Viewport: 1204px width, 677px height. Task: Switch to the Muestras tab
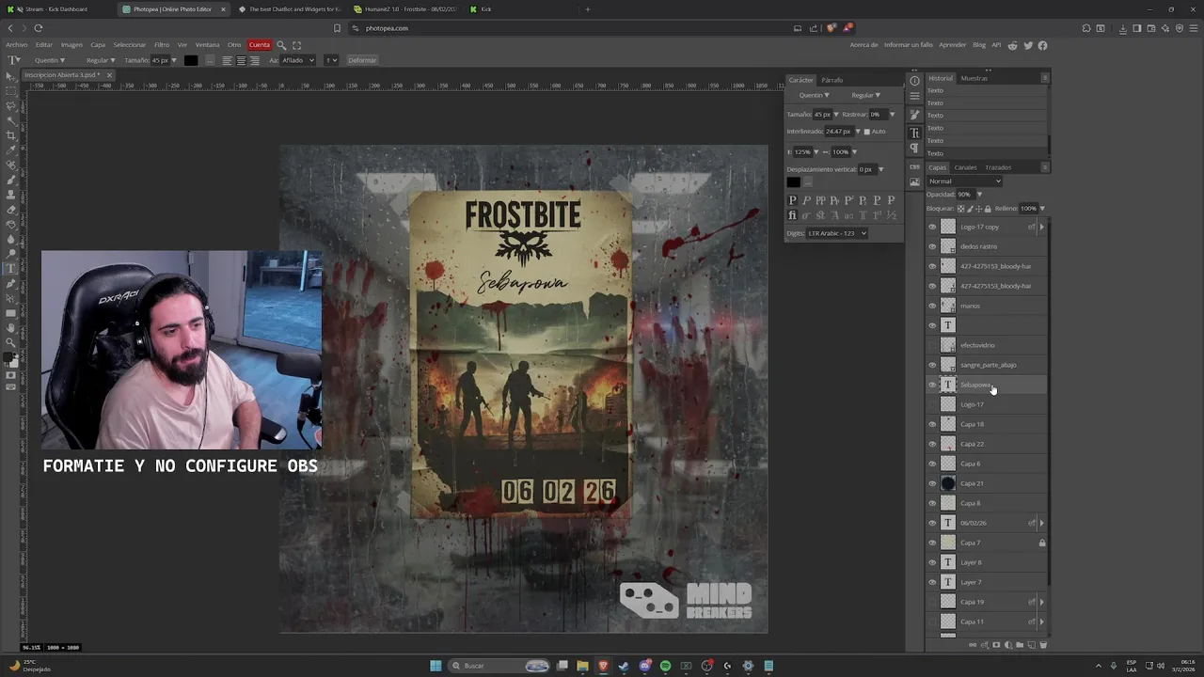coord(974,78)
